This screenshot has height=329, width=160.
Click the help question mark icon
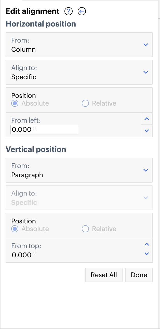coord(69,11)
